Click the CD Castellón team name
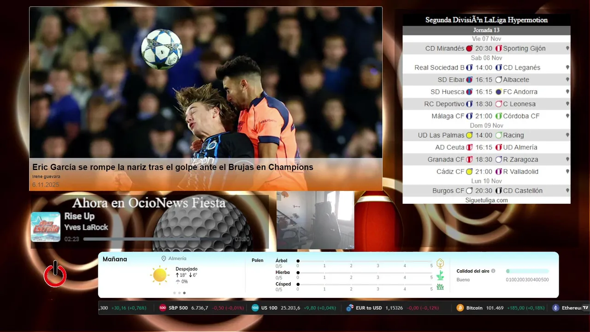590x332 pixels. pyautogui.click(x=523, y=190)
